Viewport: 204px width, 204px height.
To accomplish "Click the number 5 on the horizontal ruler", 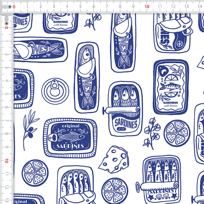I will [80, 7].
